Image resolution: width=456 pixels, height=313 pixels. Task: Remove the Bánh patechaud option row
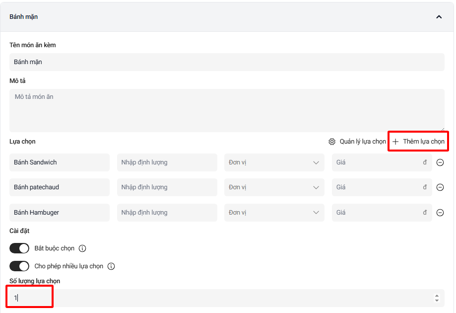(440, 187)
